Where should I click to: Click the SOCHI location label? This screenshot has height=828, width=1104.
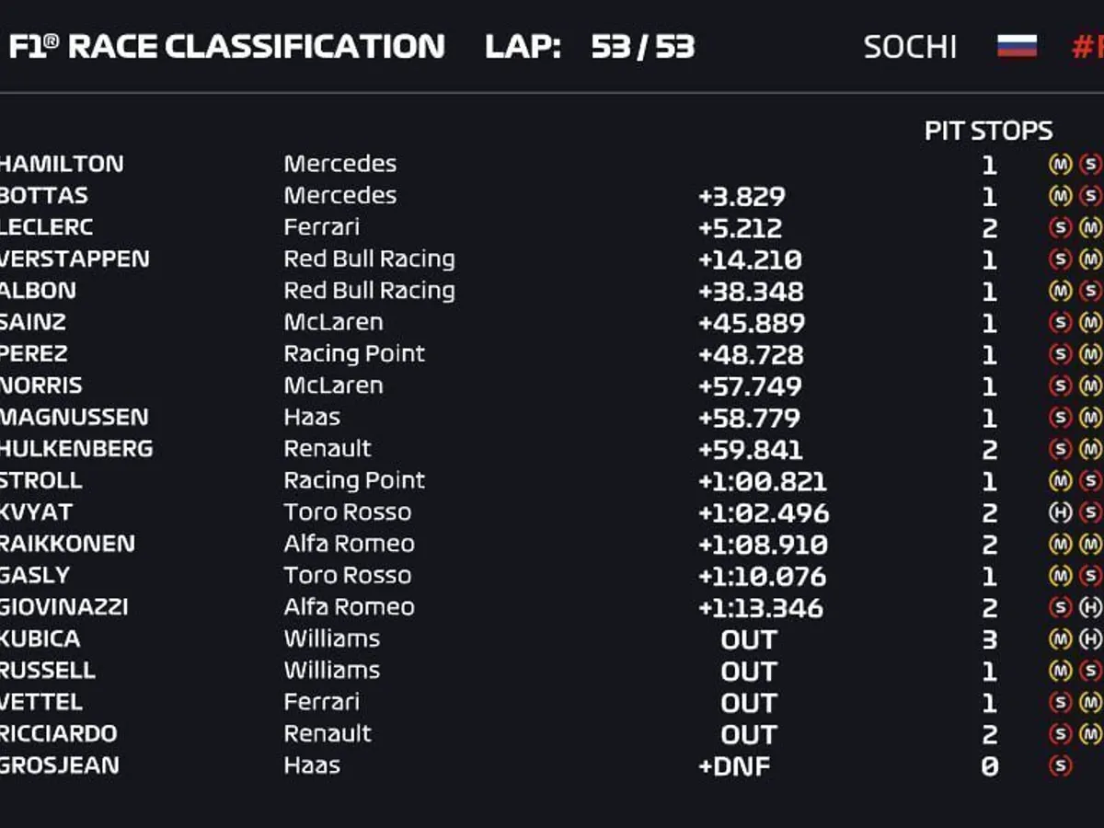[x=909, y=47]
